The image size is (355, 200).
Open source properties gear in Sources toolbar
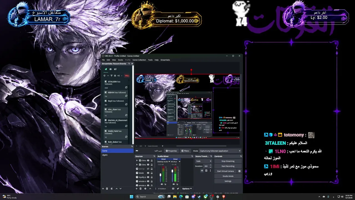click(x=145, y=189)
